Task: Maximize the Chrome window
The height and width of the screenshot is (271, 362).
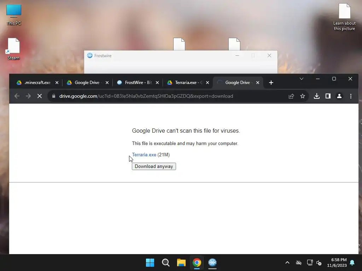Action: (x=334, y=79)
